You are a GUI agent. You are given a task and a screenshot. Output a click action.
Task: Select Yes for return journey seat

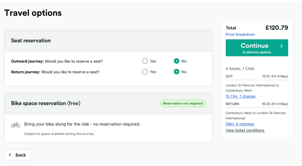(x=145, y=72)
